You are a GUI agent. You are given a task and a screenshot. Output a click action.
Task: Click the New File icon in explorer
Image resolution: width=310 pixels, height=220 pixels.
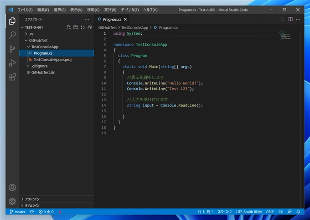click(68, 27)
